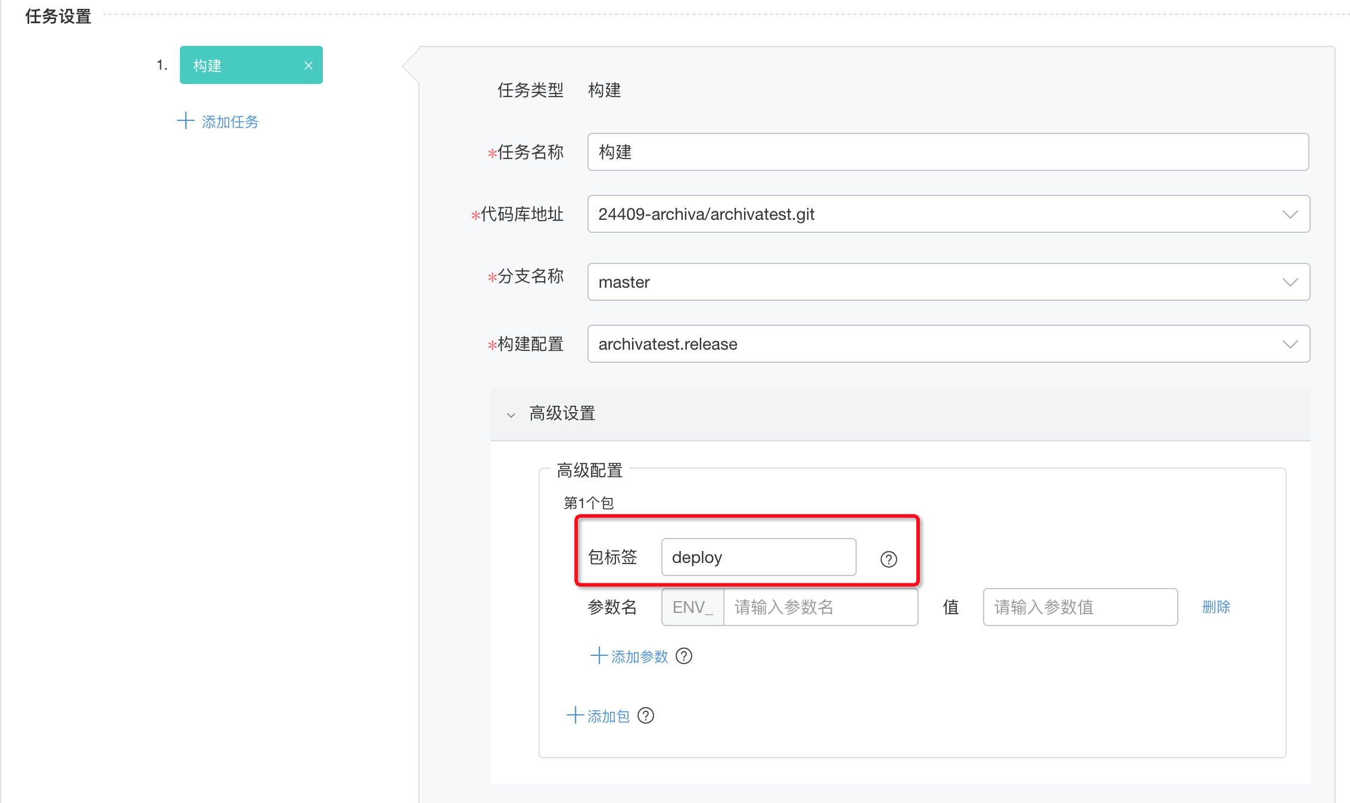Edit the 包标签 deploy input field
Viewport: 1350px width, 803px height.
pos(758,557)
